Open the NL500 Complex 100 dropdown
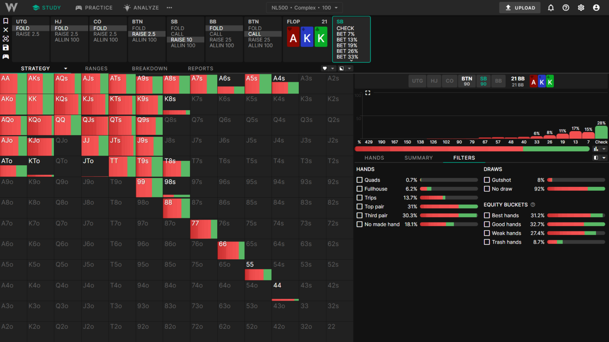The width and height of the screenshot is (609, 342). pyautogui.click(x=304, y=8)
